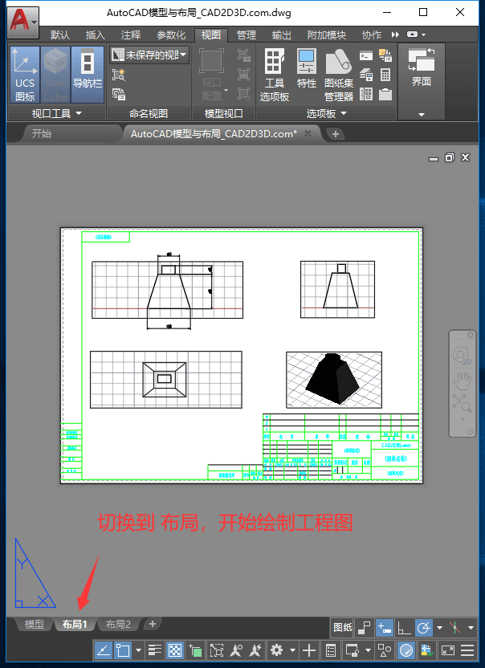Open the command line window icon
The image size is (485, 668).
click(x=366, y=56)
